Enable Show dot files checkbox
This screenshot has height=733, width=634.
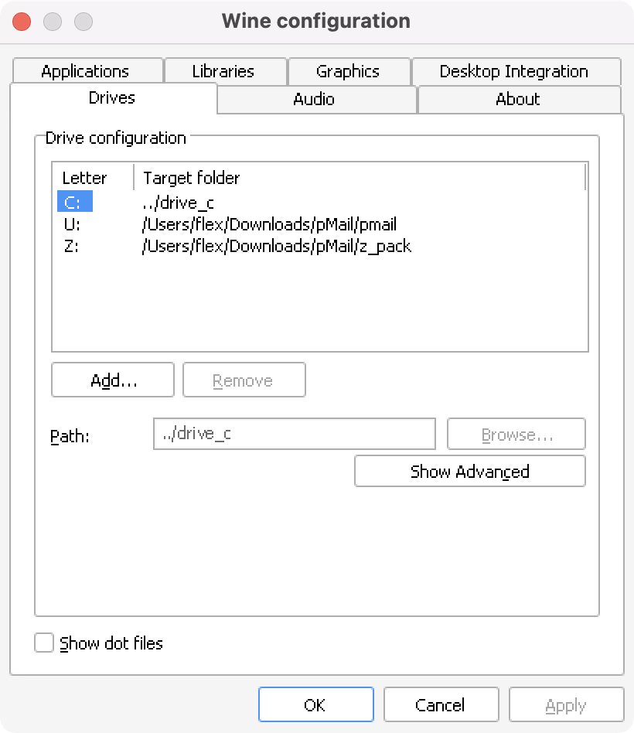(x=44, y=643)
